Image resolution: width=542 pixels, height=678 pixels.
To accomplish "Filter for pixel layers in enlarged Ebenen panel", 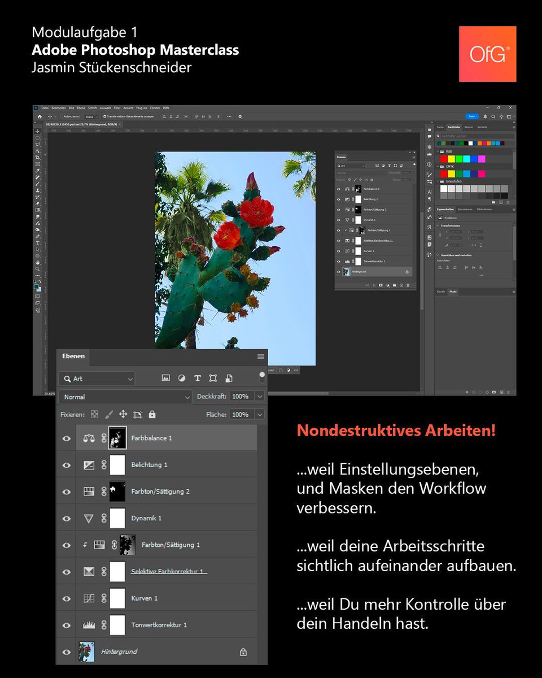I will tap(165, 378).
